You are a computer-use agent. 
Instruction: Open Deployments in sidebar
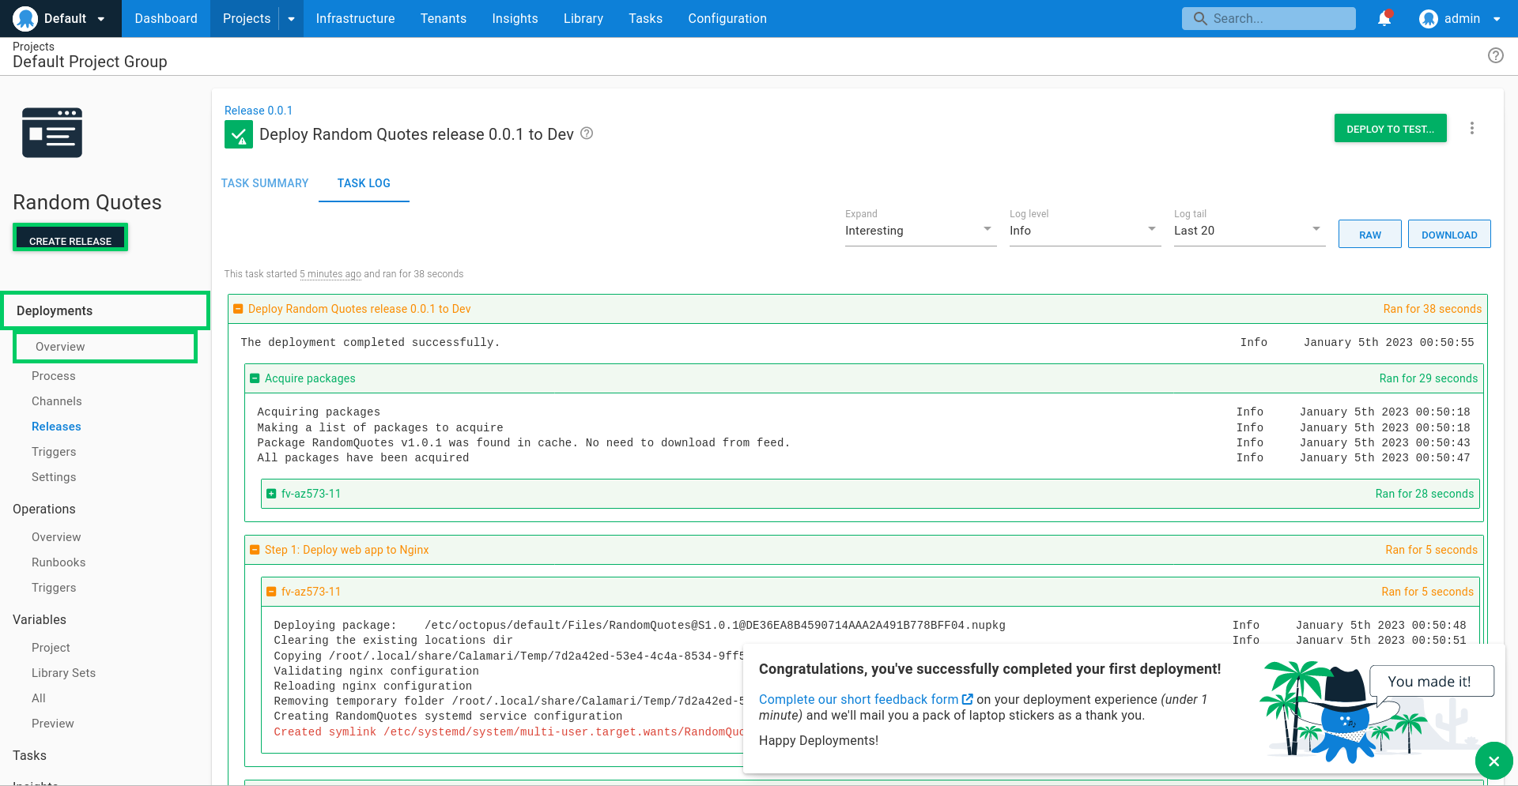tap(105, 310)
